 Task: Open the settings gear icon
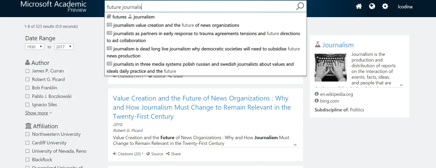385,6
